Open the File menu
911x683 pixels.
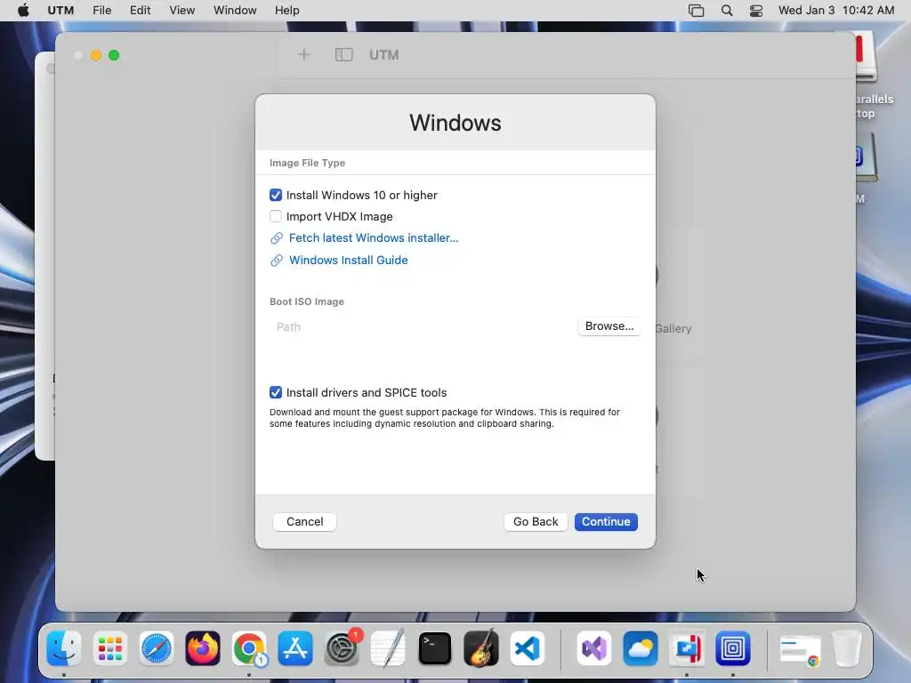pos(101,11)
